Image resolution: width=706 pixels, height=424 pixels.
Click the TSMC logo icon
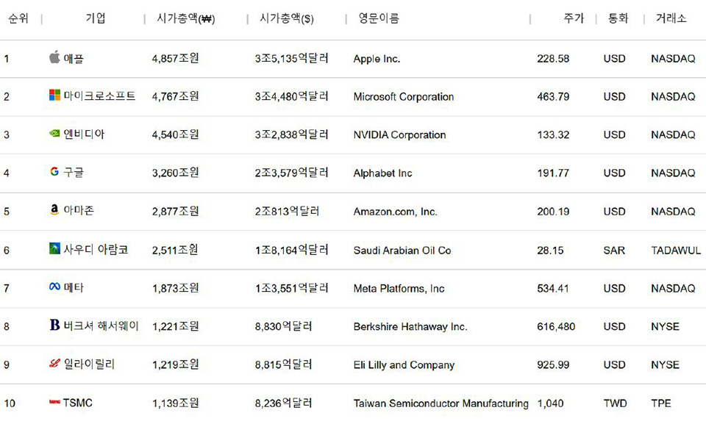(54, 403)
